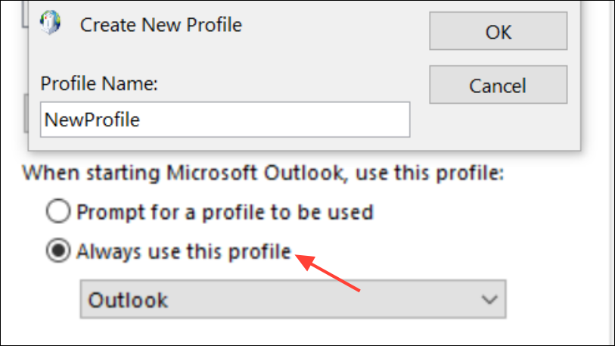Click the blank area below the Cancel button

[497, 125]
